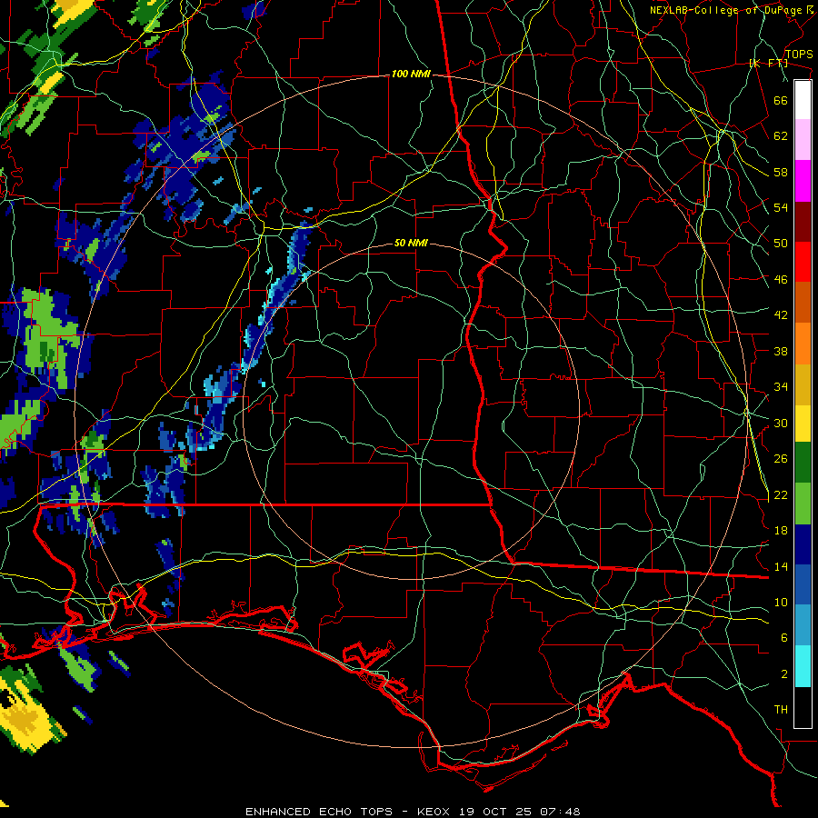
Task: Click the 46 value on the legend
Action: point(781,280)
